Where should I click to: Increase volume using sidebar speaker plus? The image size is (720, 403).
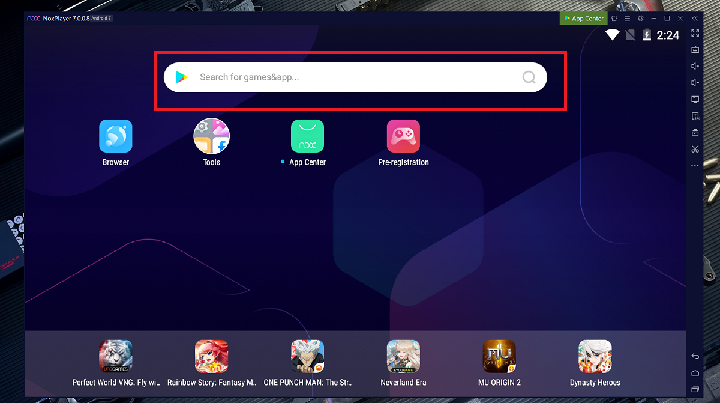695,66
